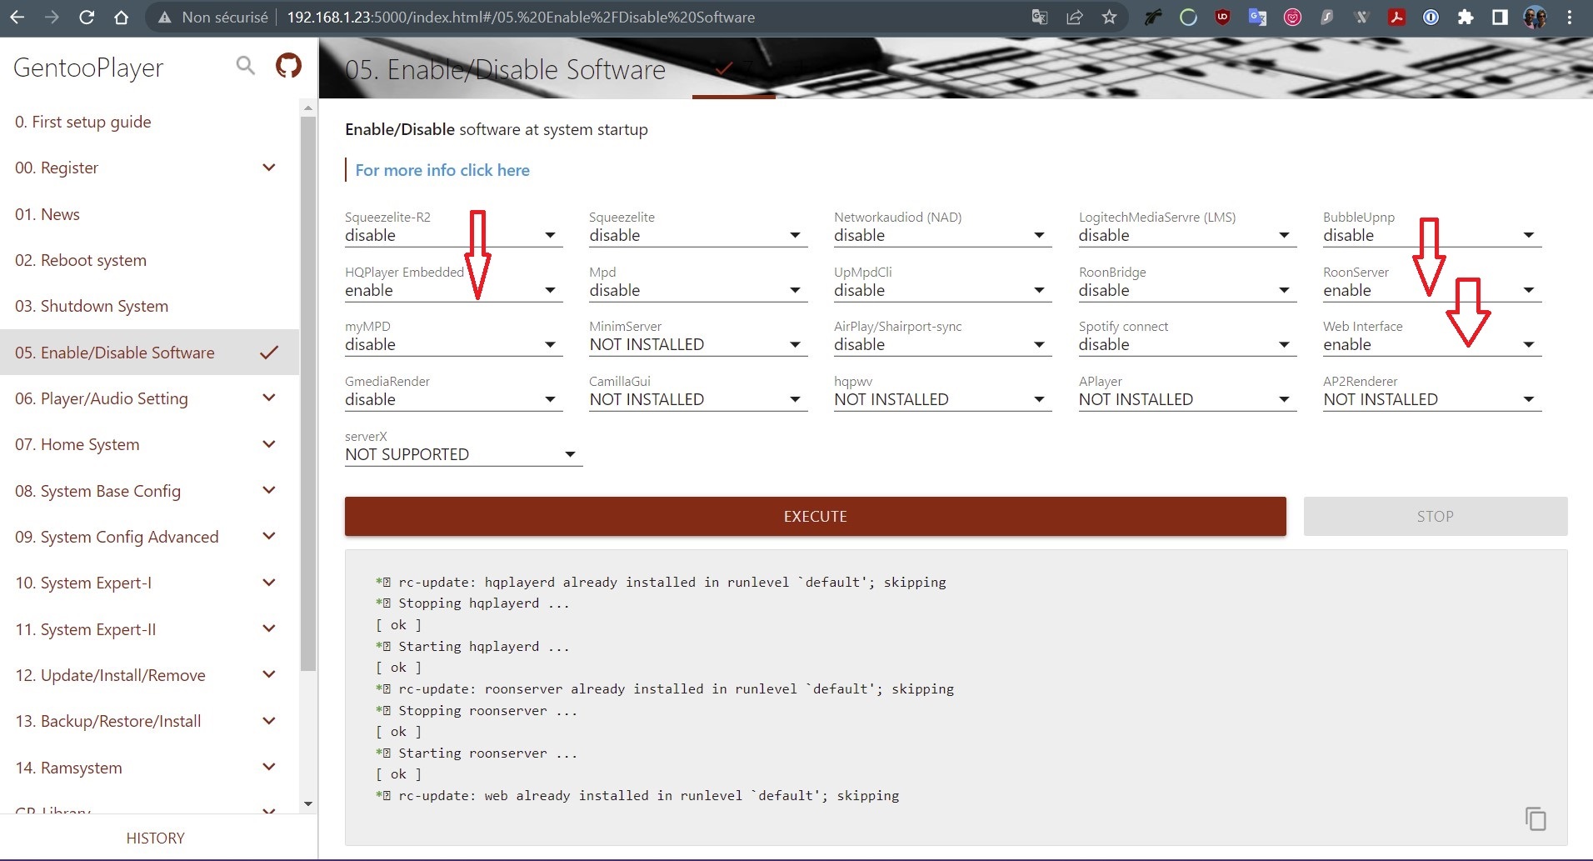
Task: Open the Squeezelite-R2 dropdown
Action: (x=453, y=235)
